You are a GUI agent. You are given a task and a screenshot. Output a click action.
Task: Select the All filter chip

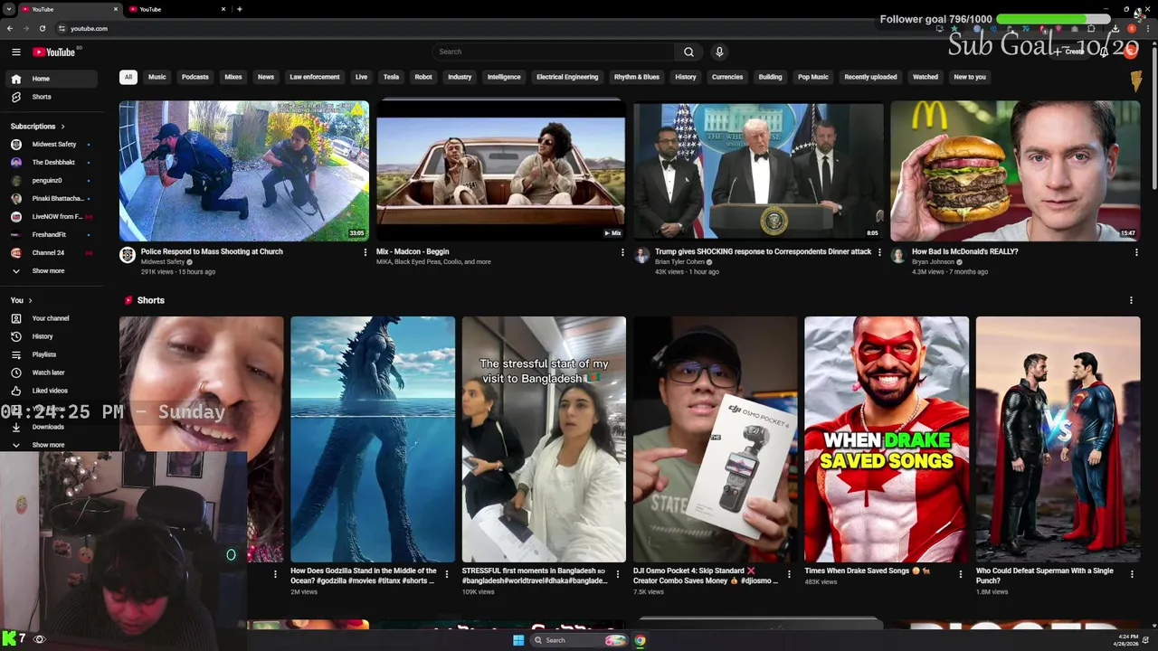[128, 77]
